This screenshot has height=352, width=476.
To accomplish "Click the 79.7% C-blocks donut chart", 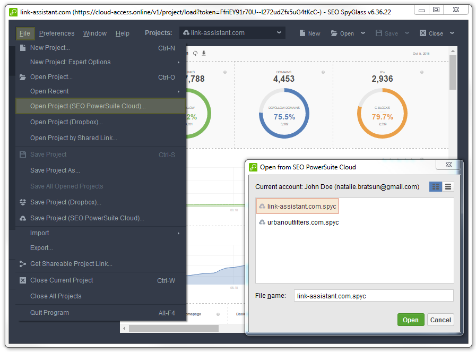I will tap(382, 113).
